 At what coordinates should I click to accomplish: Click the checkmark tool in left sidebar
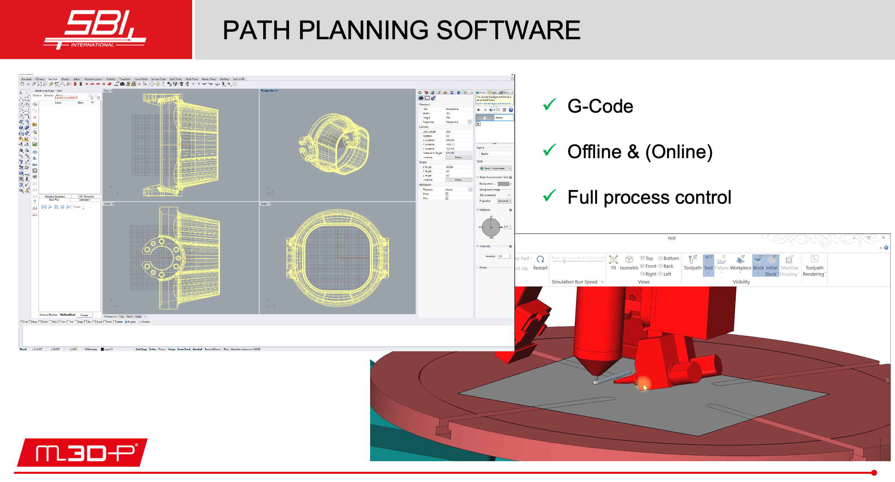click(27, 184)
